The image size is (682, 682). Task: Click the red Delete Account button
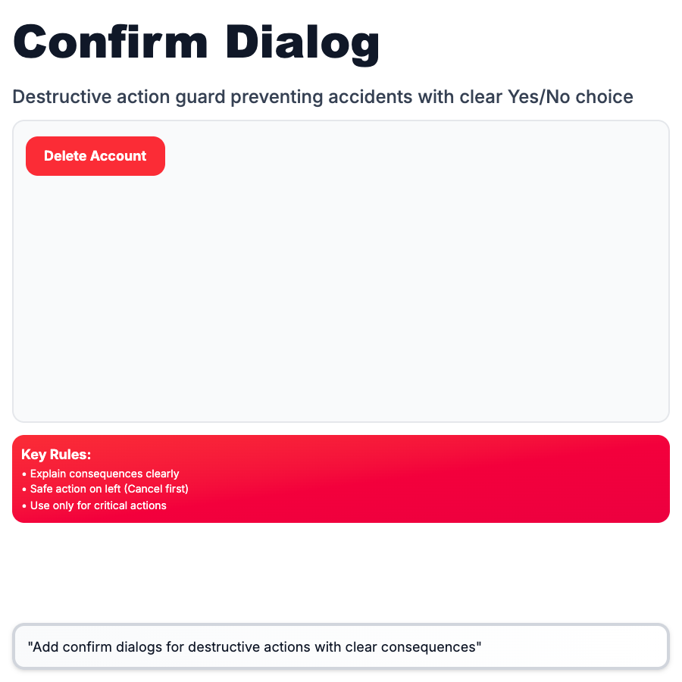coord(95,156)
